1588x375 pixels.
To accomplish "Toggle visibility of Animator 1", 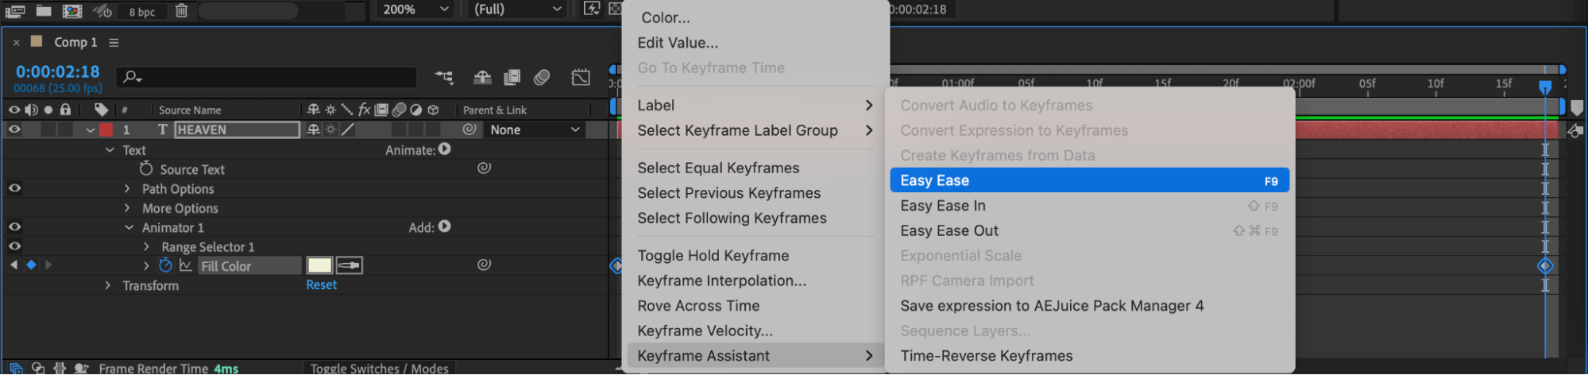I will click(x=14, y=227).
